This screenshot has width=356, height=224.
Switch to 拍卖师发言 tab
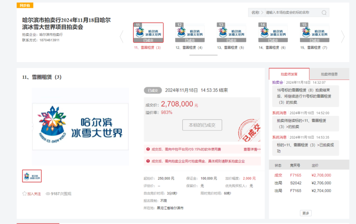click(x=289, y=74)
